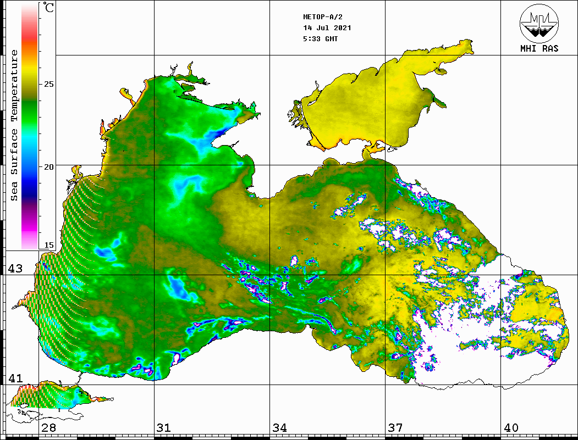The image size is (578, 440).
Task: Click the 'MHI RAS' label text
Action: (x=540, y=48)
